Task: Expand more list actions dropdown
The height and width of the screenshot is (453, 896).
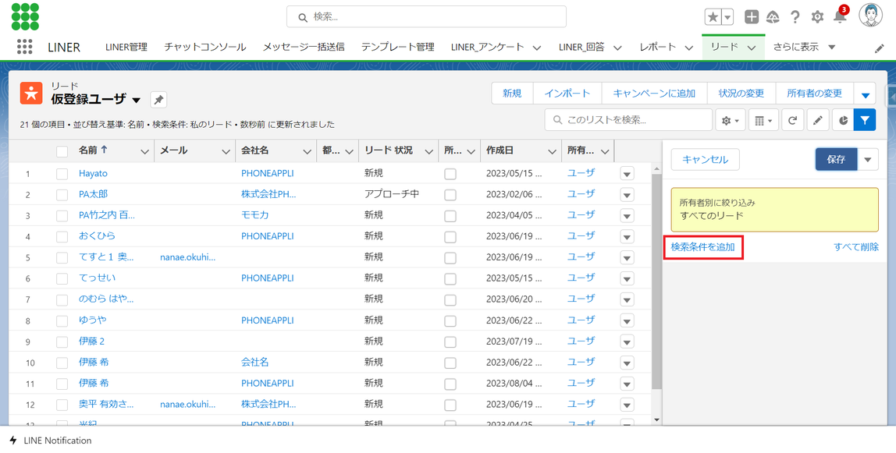Action: click(865, 94)
